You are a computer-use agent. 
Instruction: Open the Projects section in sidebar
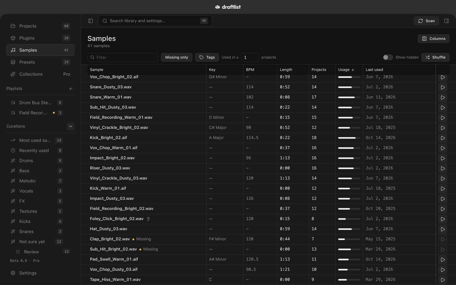pyautogui.click(x=40, y=26)
